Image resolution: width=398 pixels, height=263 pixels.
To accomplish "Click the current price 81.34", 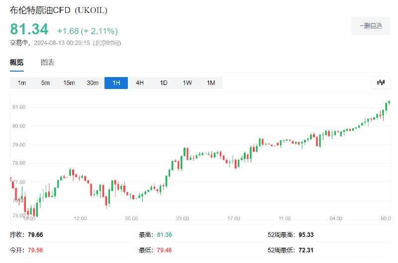I will coord(29,29).
